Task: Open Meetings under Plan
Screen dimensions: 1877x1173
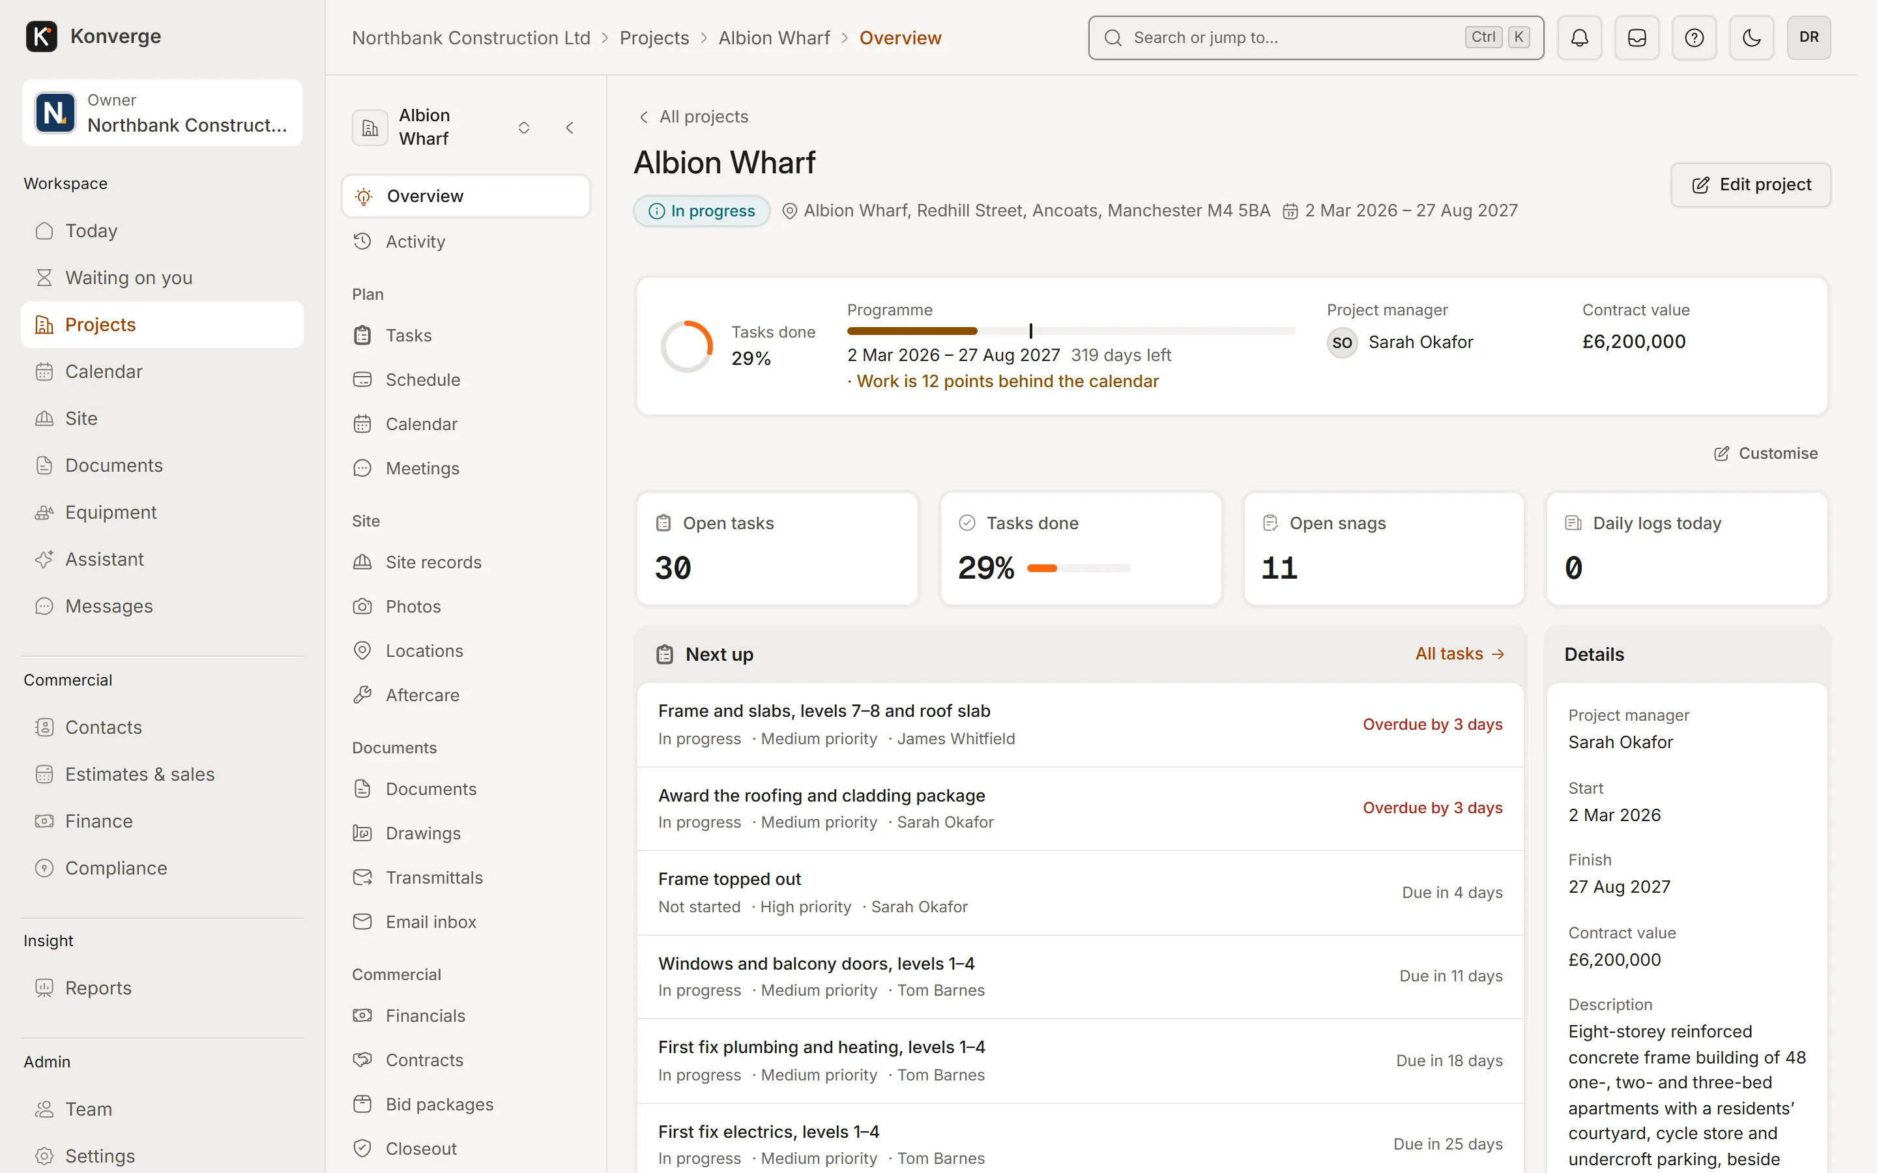Action: click(x=465, y=468)
